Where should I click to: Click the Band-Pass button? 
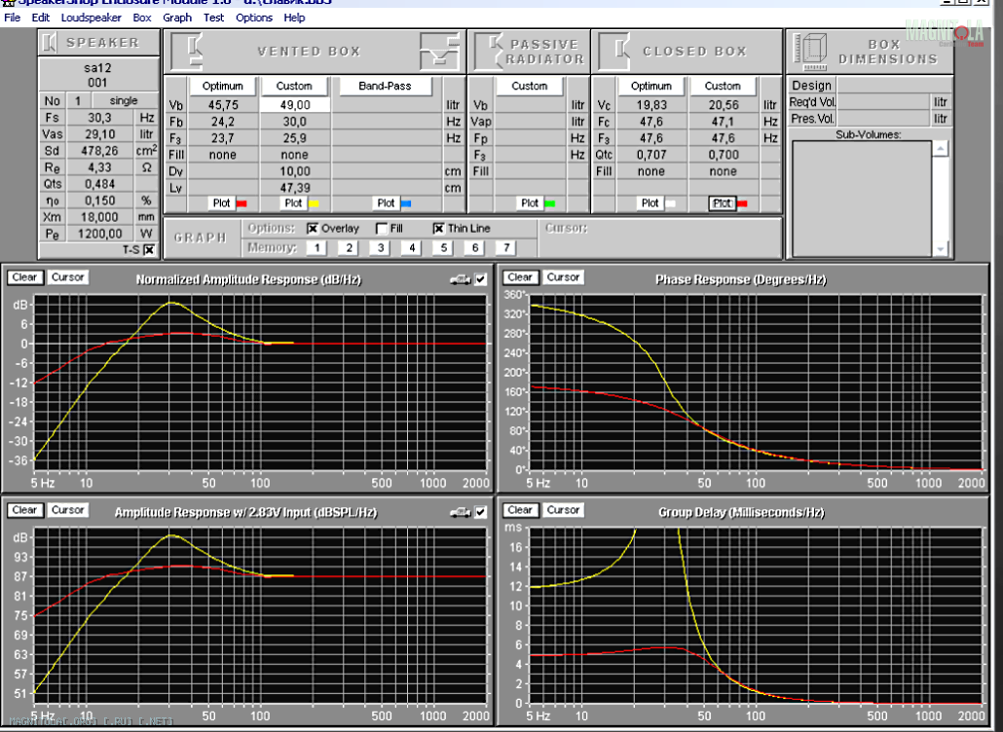[385, 86]
